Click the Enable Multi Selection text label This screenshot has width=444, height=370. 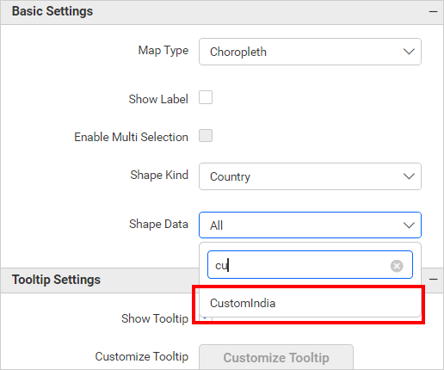tap(131, 137)
